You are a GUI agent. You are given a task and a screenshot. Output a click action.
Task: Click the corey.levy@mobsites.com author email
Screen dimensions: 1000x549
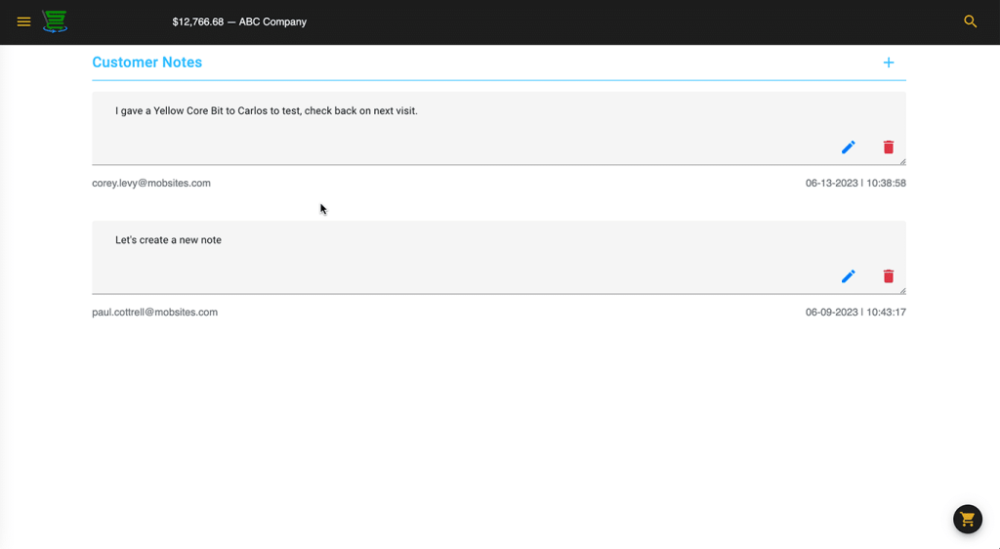[151, 183]
